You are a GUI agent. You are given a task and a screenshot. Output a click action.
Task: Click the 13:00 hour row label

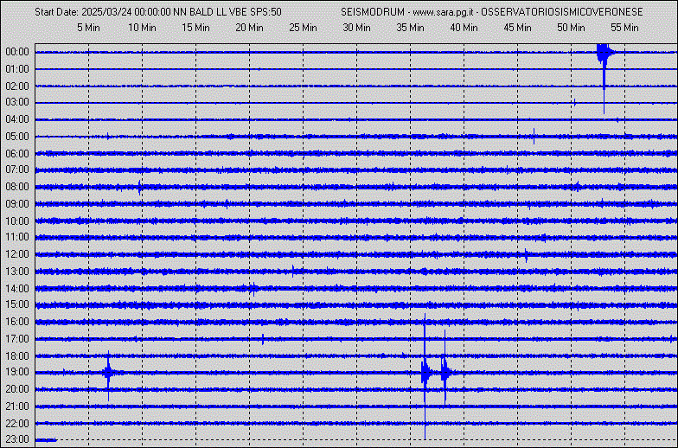pyautogui.click(x=17, y=272)
